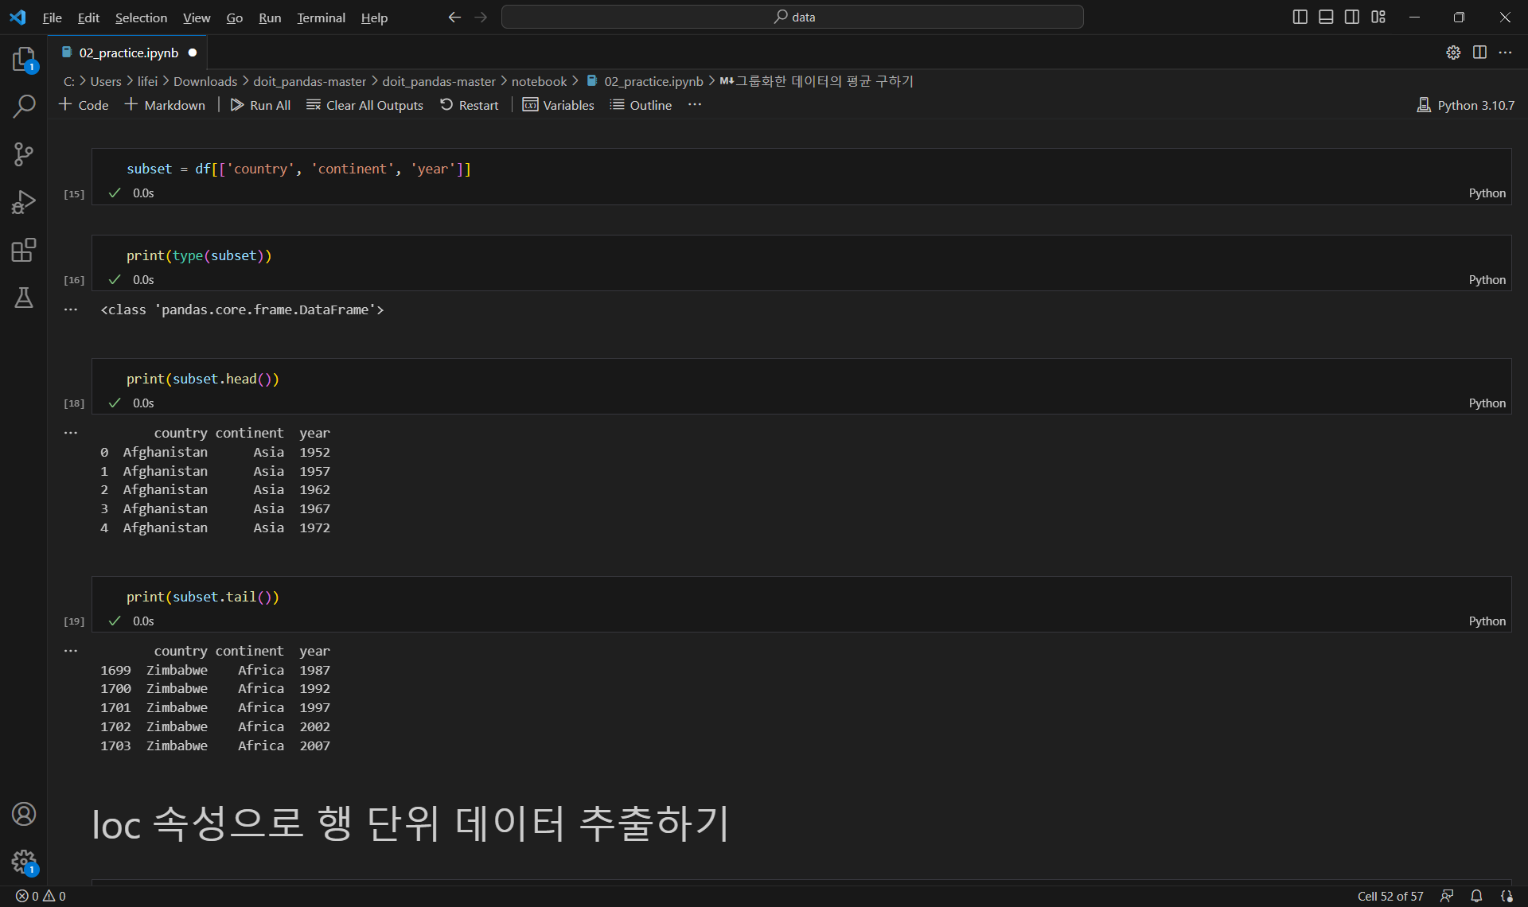Click the notebook breadcrumb folder
This screenshot has height=907, width=1528.
coord(539,81)
